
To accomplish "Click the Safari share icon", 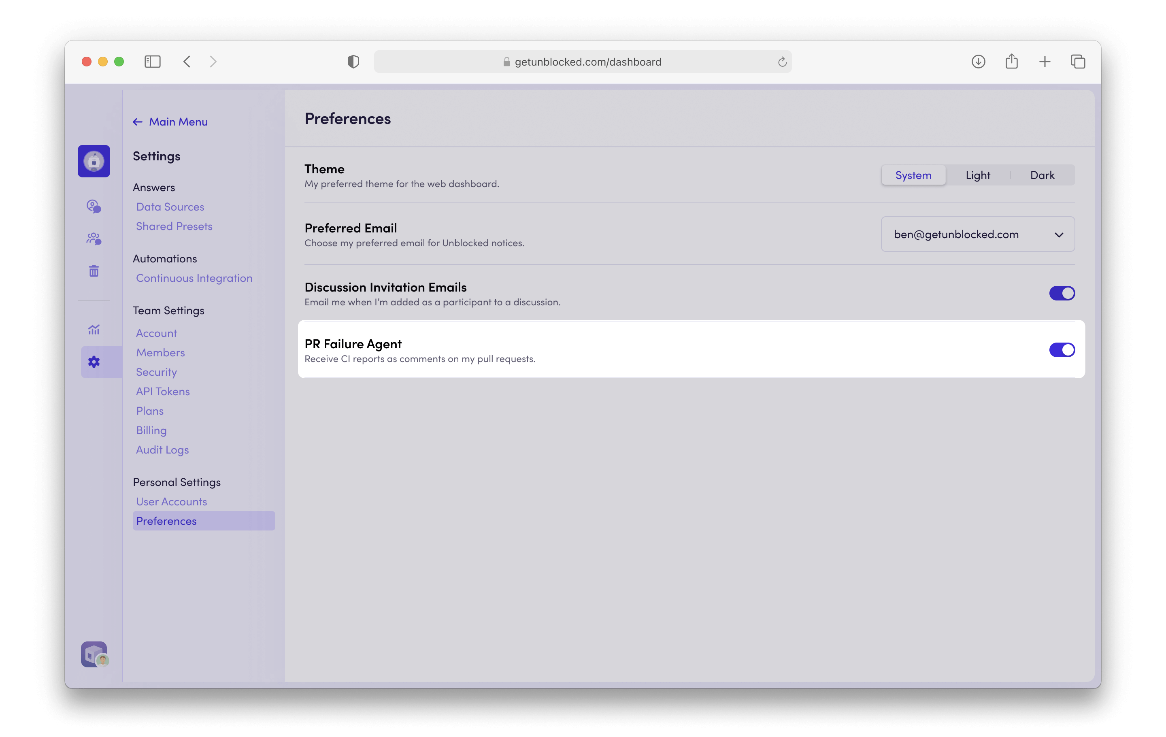I will pos(1011,62).
